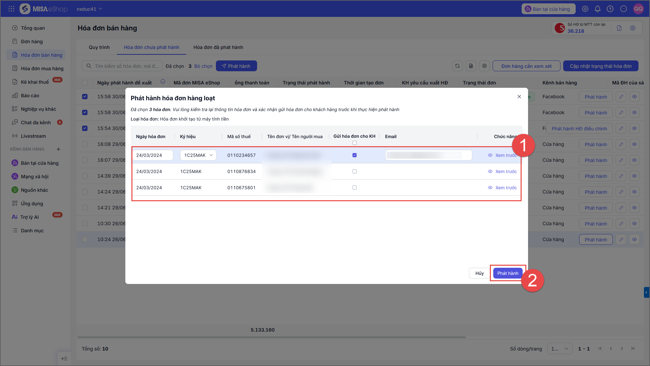Open Trợ lý AI in sidebar
Image resolution: width=650 pixels, height=366 pixels.
coord(29,217)
